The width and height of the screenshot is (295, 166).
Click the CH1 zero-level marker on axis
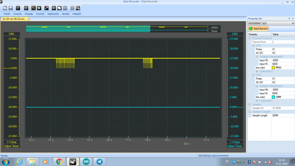(x=7, y=68)
